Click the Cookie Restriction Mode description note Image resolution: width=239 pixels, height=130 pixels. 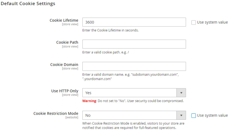(133, 125)
